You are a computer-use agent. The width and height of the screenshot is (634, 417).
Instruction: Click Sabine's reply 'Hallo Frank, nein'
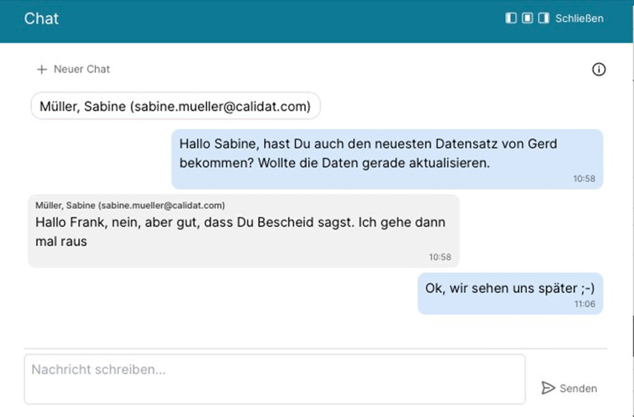pyautogui.click(x=243, y=231)
